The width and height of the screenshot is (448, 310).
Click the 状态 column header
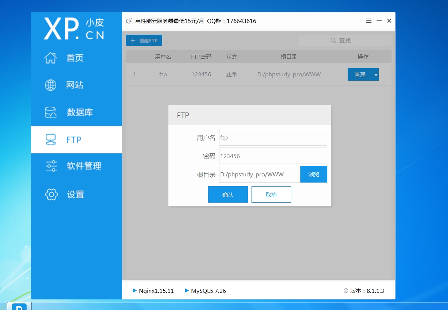pos(232,57)
